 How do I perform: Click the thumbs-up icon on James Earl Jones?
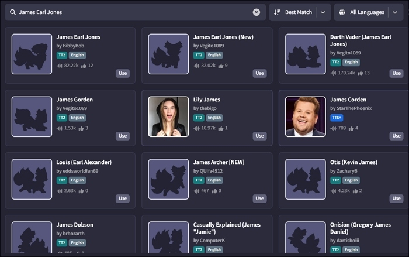[83, 66]
